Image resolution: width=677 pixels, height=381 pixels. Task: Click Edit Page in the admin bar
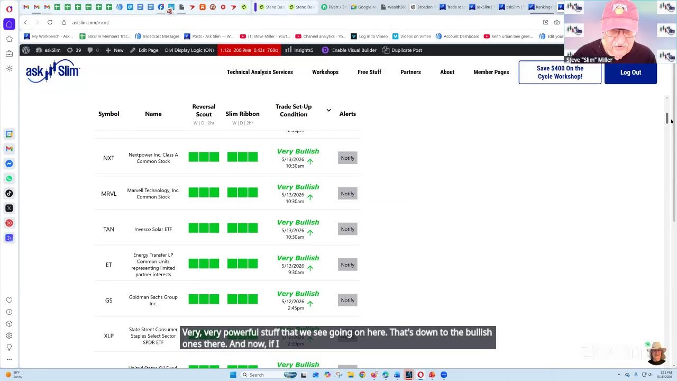tap(144, 50)
